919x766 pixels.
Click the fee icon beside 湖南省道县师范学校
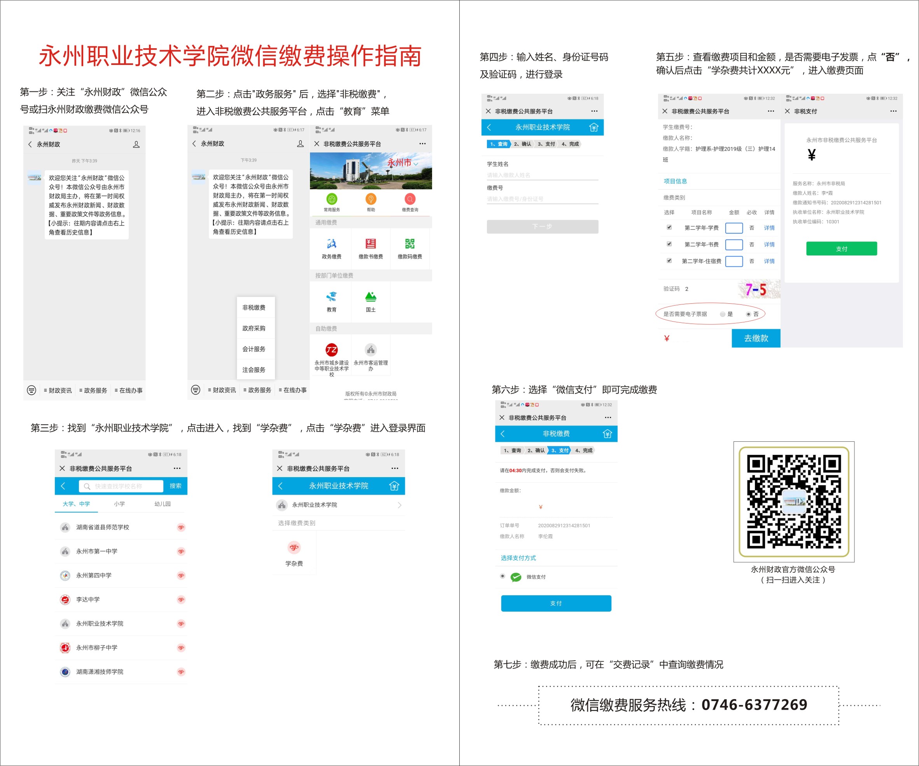click(181, 527)
